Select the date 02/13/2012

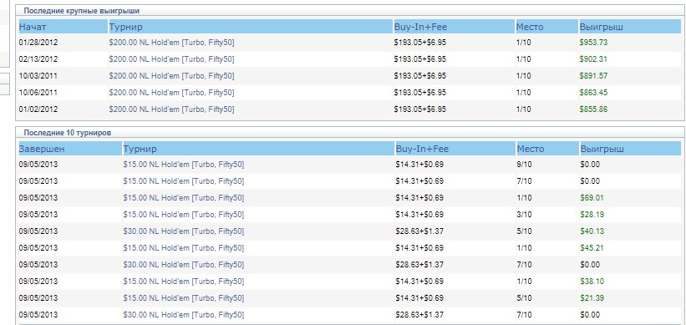point(38,59)
